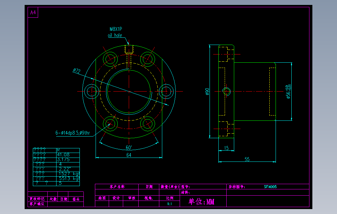Select the 设计 title block cell
The image size is (337, 214).
[116, 198]
